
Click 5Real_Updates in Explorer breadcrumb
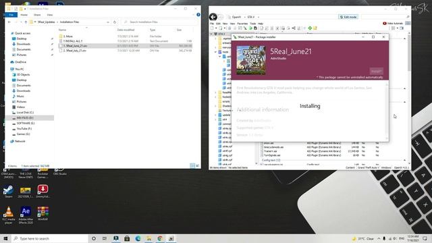tap(47, 22)
